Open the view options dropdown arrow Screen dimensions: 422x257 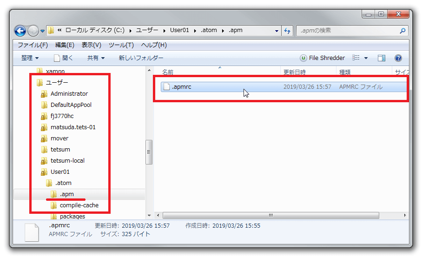coord(366,58)
